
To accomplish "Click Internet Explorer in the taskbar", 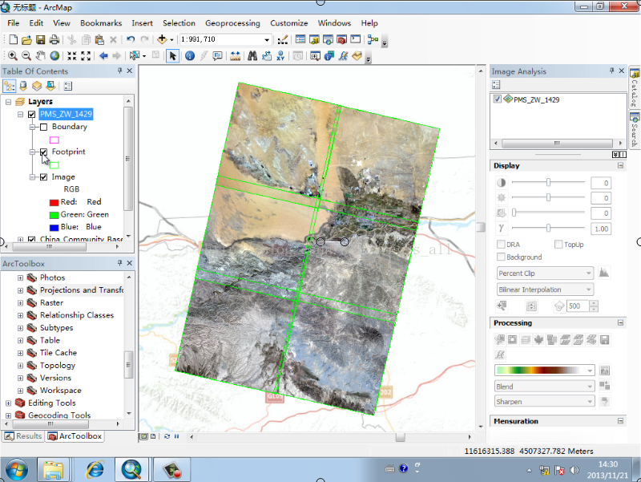I will click(95, 468).
